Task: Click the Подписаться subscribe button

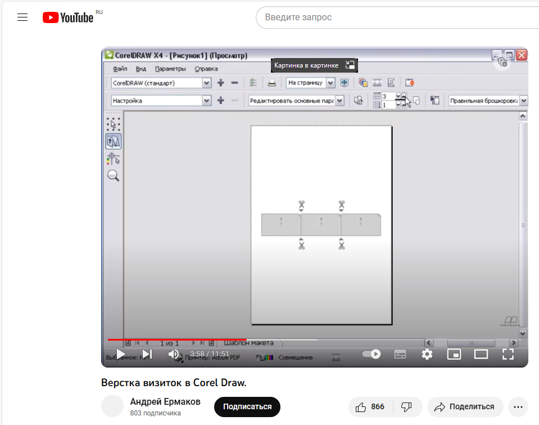Action: click(x=247, y=407)
